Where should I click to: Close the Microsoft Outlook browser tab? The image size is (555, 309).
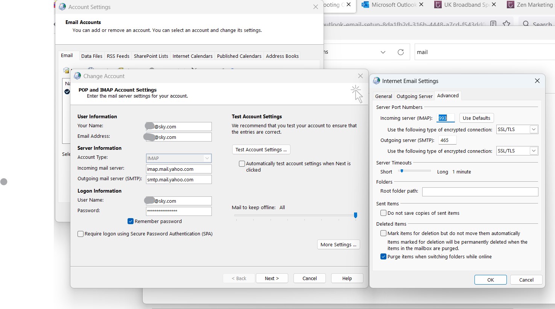coord(421,5)
